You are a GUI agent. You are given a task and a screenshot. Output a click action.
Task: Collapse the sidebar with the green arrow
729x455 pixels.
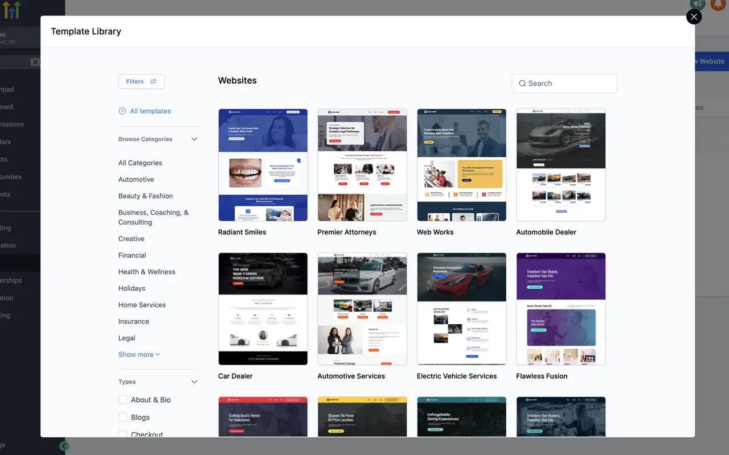click(64, 446)
